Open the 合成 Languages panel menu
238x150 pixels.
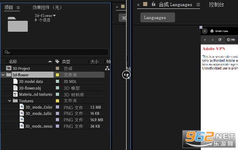coord(198,5)
